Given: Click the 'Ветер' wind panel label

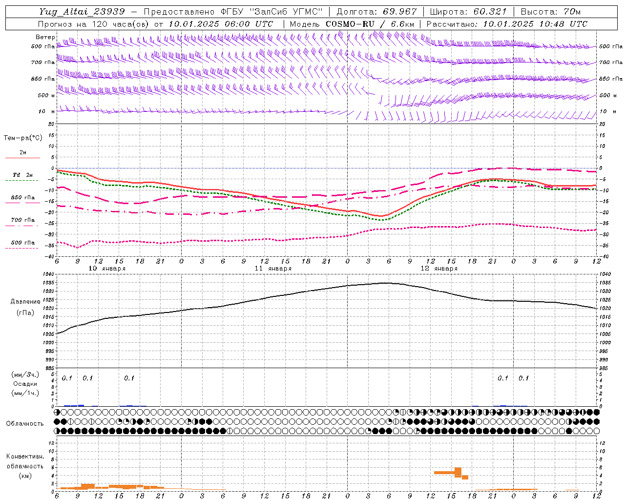Looking at the screenshot, I should coord(45,37).
